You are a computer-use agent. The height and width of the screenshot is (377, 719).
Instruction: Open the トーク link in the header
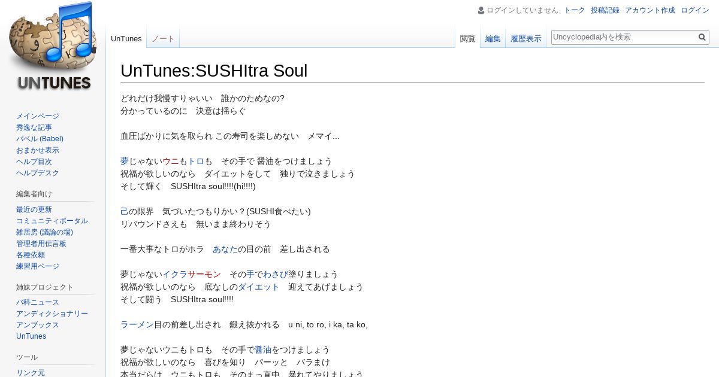click(x=575, y=10)
